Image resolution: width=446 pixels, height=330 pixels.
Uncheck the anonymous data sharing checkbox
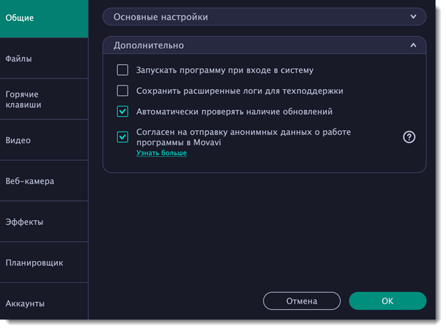tap(123, 137)
